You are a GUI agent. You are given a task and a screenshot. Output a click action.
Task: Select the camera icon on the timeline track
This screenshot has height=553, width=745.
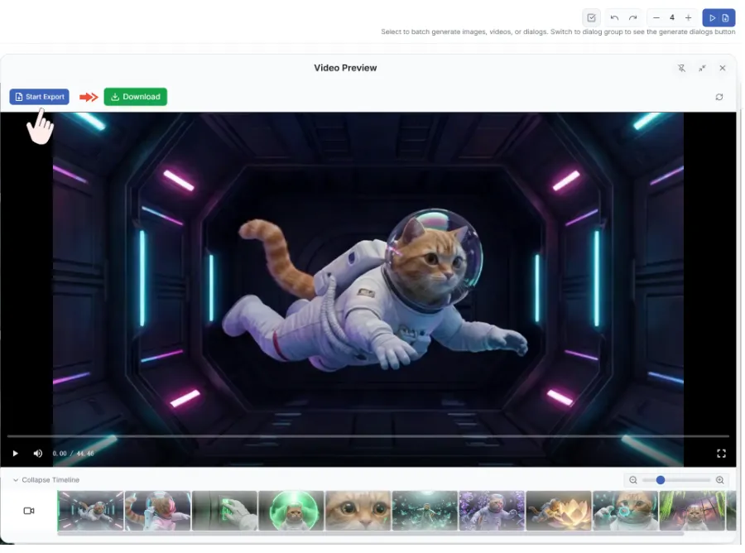click(x=28, y=510)
